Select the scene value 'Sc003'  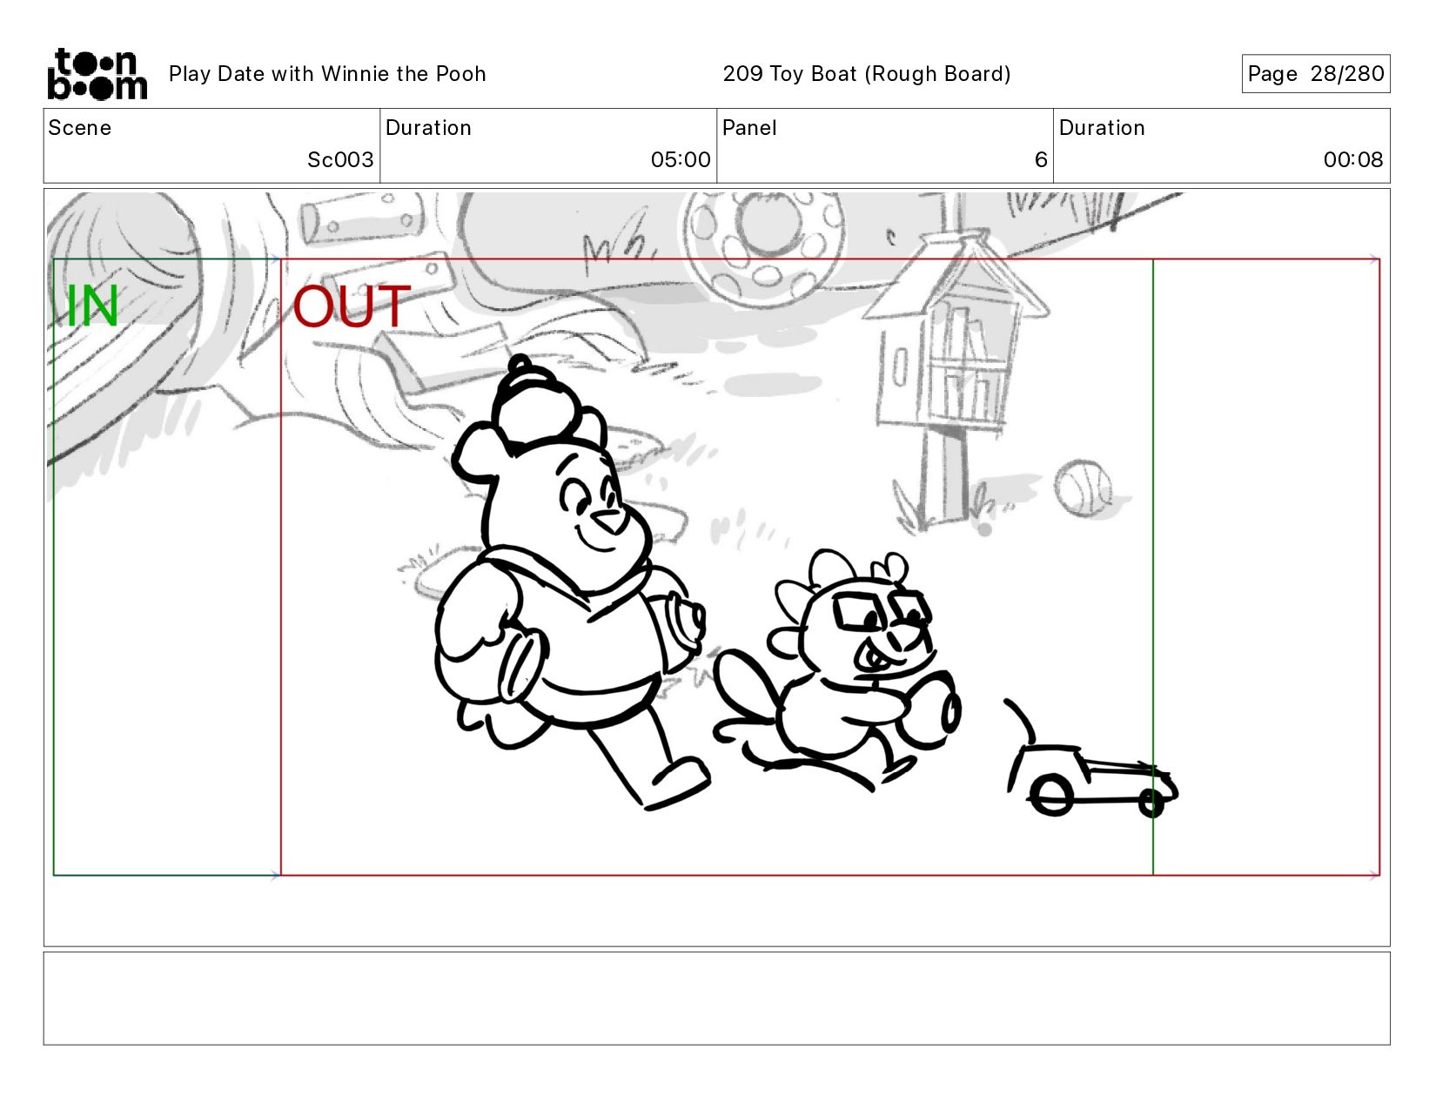340,160
